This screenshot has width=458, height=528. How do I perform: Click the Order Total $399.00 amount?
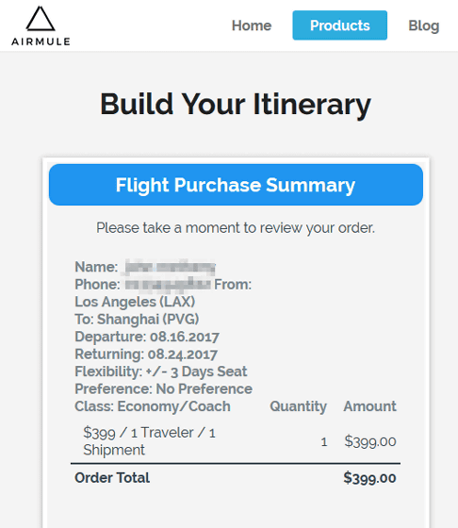click(x=369, y=478)
